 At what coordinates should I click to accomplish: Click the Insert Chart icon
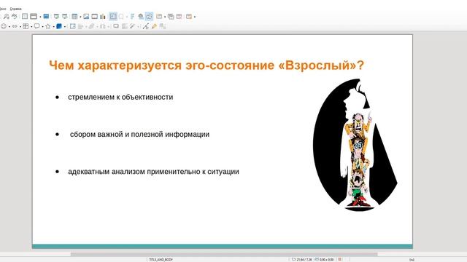[x=103, y=17]
